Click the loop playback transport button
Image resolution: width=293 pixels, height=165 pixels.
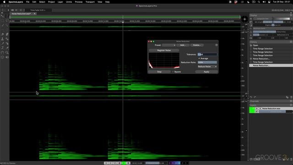[115, 163]
